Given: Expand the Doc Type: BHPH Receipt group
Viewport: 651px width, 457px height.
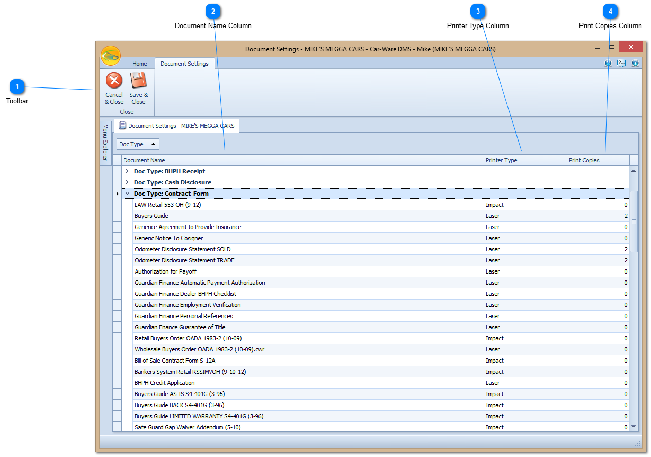Looking at the screenshot, I should tap(127, 171).
